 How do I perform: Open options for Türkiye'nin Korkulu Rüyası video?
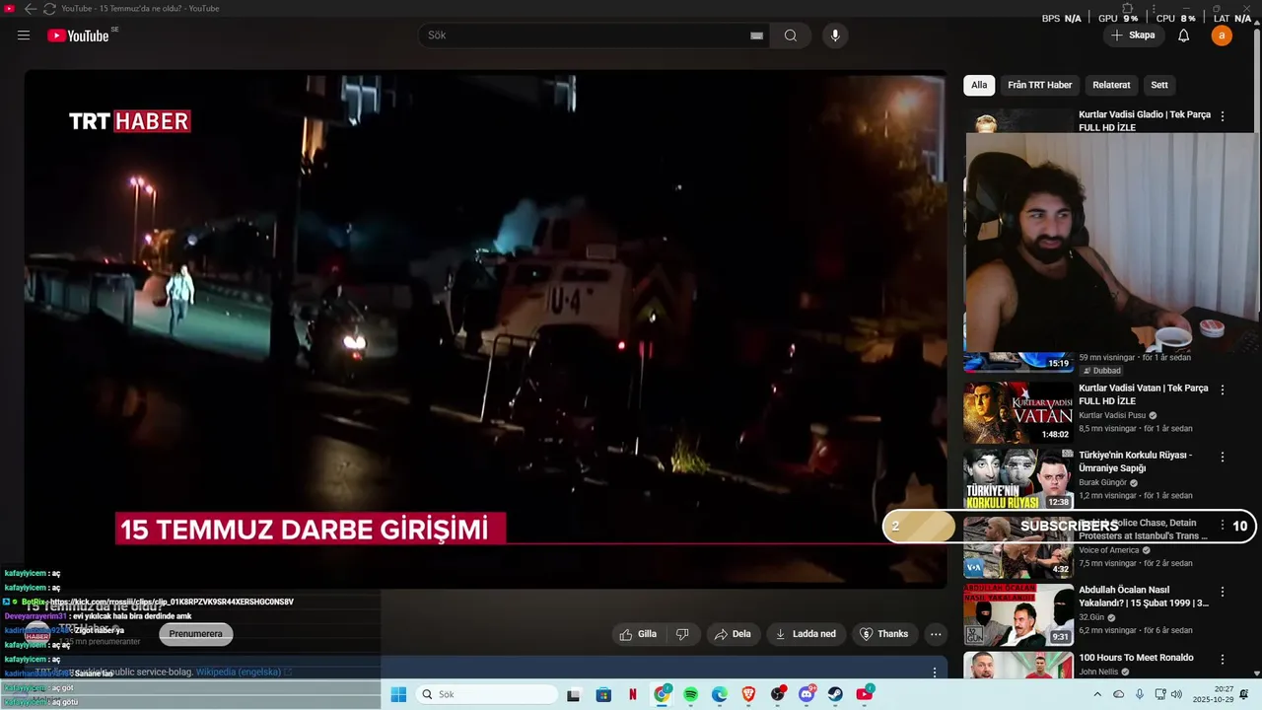(x=1223, y=458)
